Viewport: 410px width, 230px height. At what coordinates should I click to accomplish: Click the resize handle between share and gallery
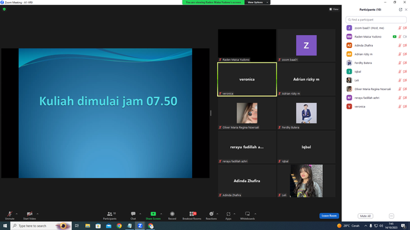point(211,113)
